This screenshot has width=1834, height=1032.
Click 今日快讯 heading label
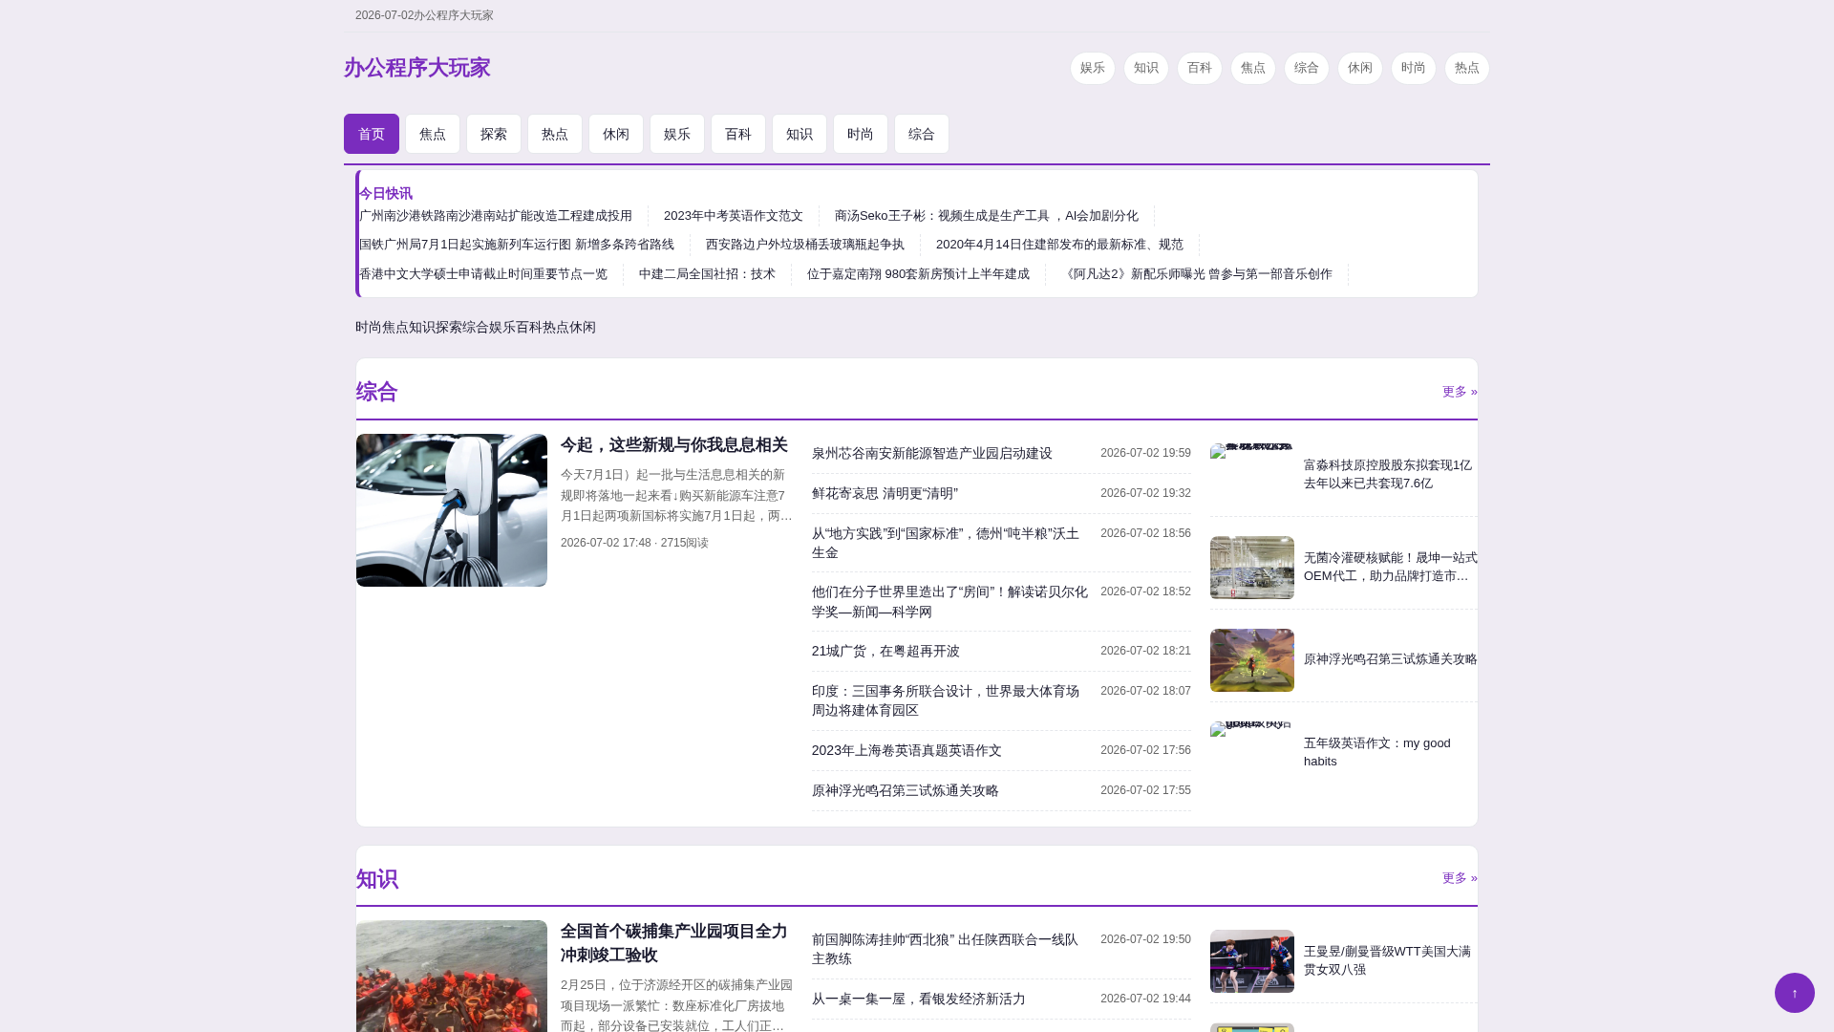[386, 194]
